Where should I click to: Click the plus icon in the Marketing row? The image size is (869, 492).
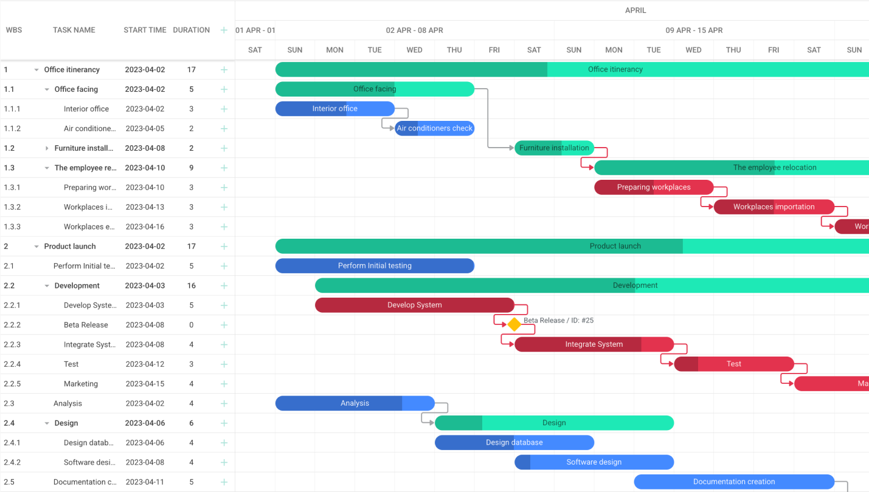pos(224,384)
